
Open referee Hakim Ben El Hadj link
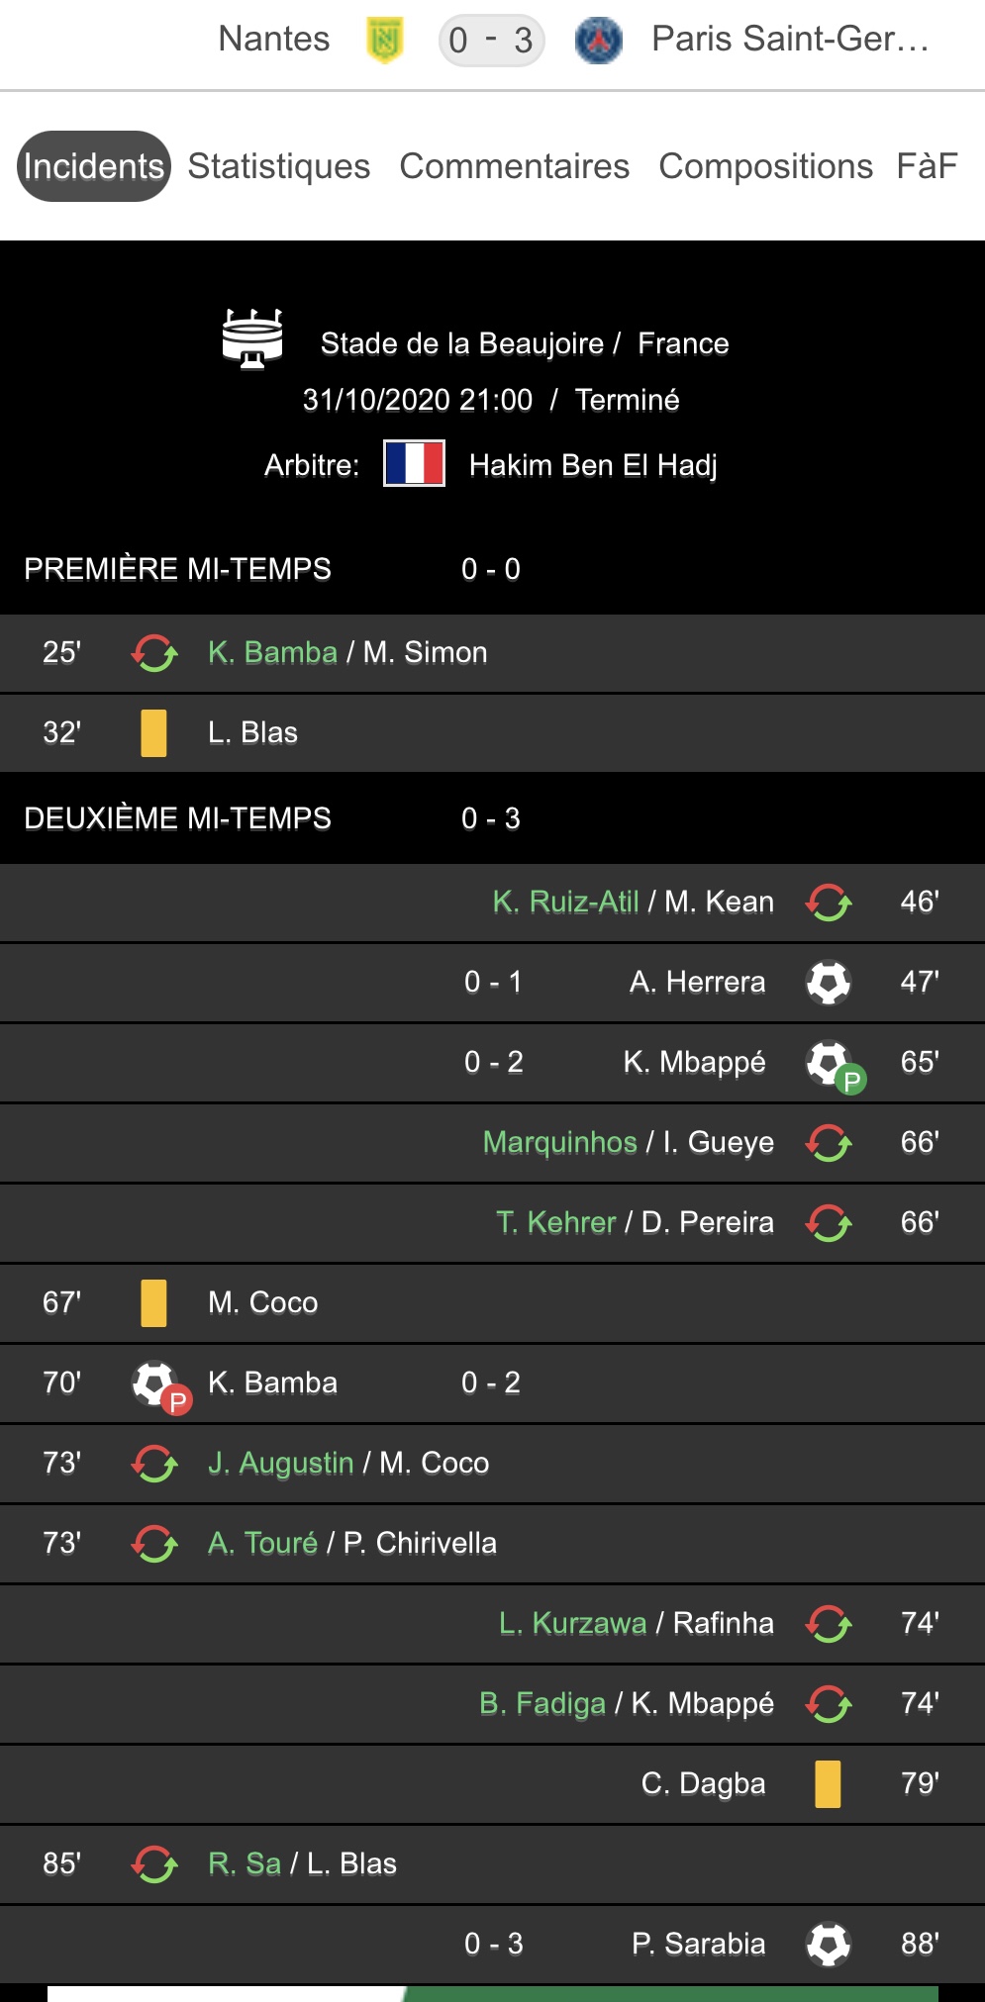pos(593,465)
